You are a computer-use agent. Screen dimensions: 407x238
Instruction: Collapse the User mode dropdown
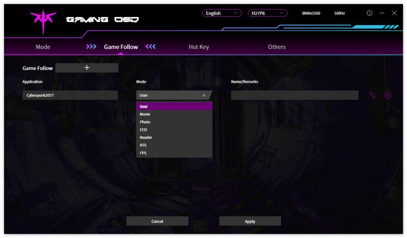tap(174, 95)
